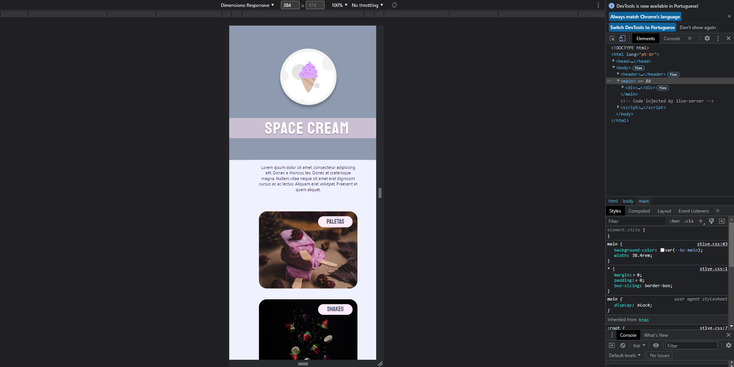Image resolution: width=734 pixels, height=367 pixels.
Task: Toggle flex badge on div element
Action: 663,88
